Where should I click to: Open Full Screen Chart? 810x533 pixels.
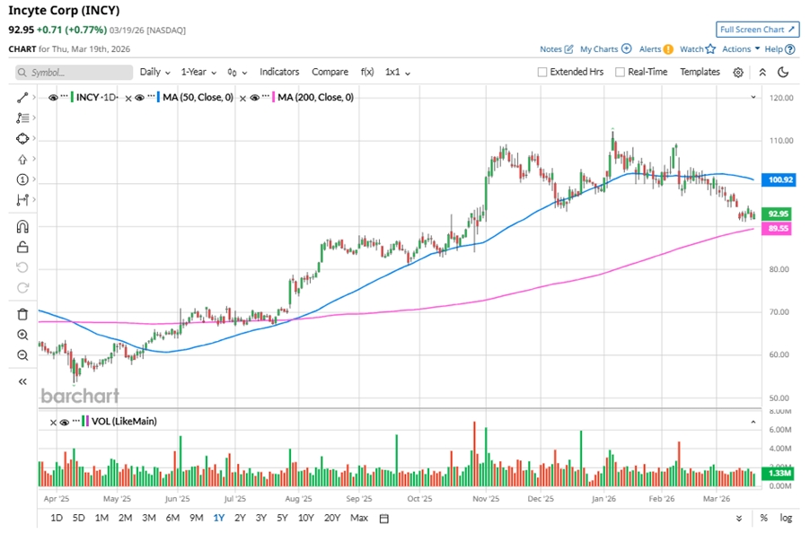(x=758, y=30)
